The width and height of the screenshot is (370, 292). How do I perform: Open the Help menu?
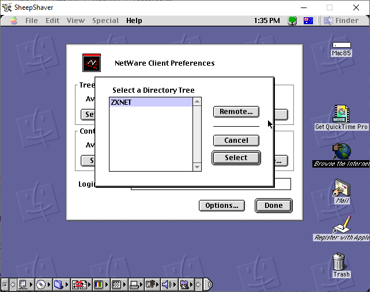click(x=134, y=21)
